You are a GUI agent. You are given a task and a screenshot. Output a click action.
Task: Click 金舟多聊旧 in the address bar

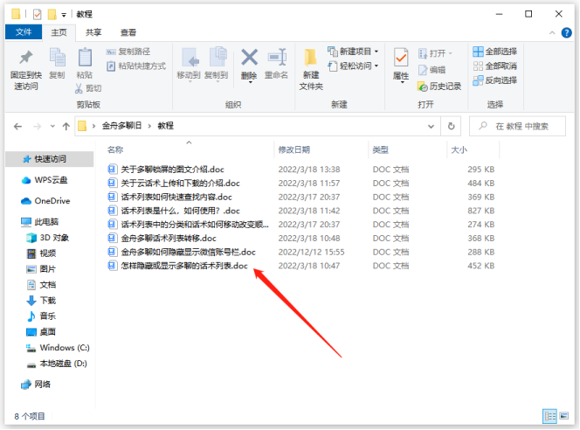[121, 126]
